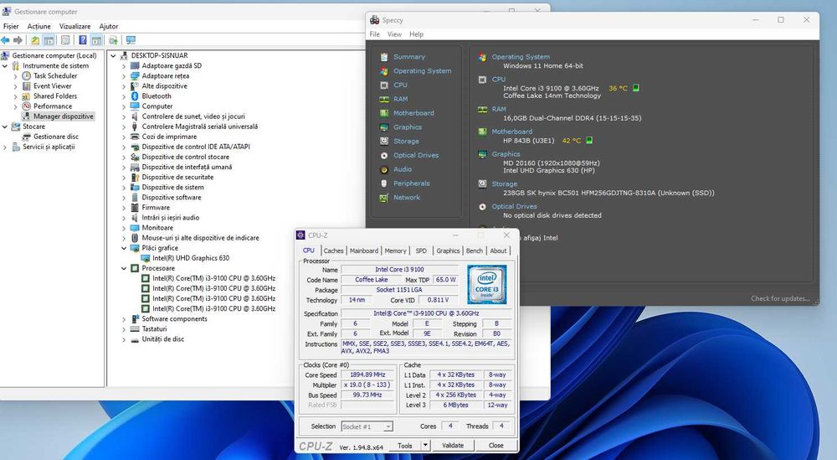Screen dimensions: 837x460
Task: Open the Help menu in Speccy
Action: pos(416,34)
